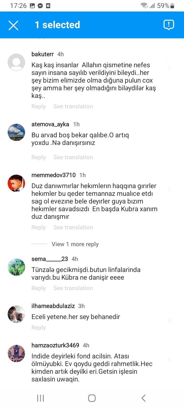Open hamzaozturk3469's avatar
Viewport: 184px width, 409px height.
16,353
